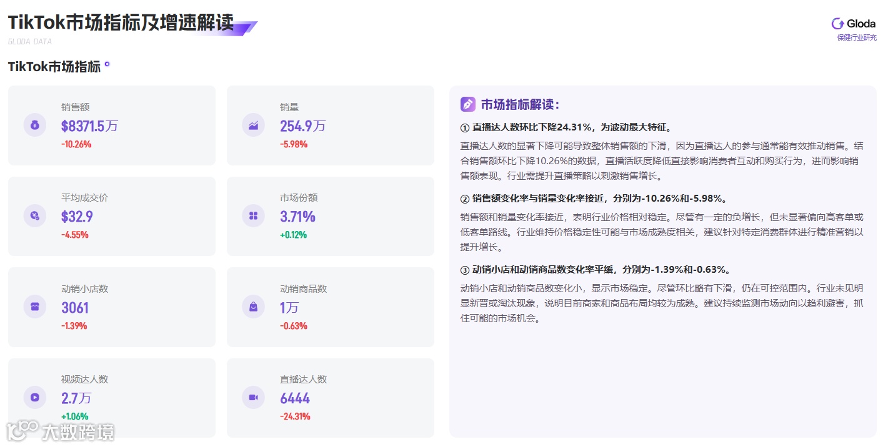The height and width of the screenshot is (447, 883).
Task: Click the Gloda logo icon
Action: pyautogui.click(x=837, y=24)
